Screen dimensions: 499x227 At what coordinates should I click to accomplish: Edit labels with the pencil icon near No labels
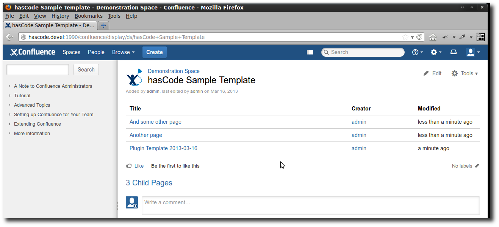[477, 166]
